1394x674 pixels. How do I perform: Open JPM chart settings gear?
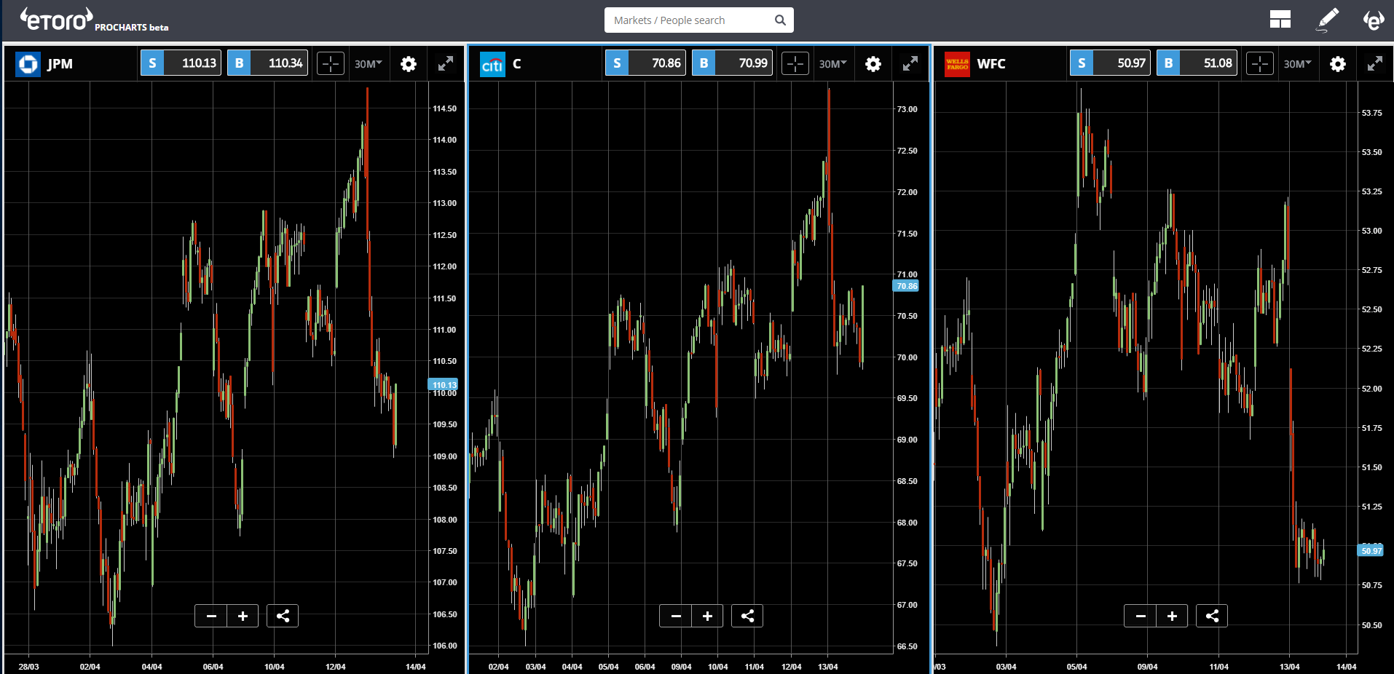[x=409, y=64]
